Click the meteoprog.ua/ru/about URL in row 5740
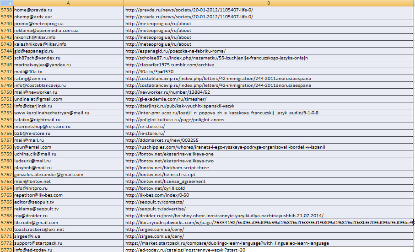 coord(269,23)
